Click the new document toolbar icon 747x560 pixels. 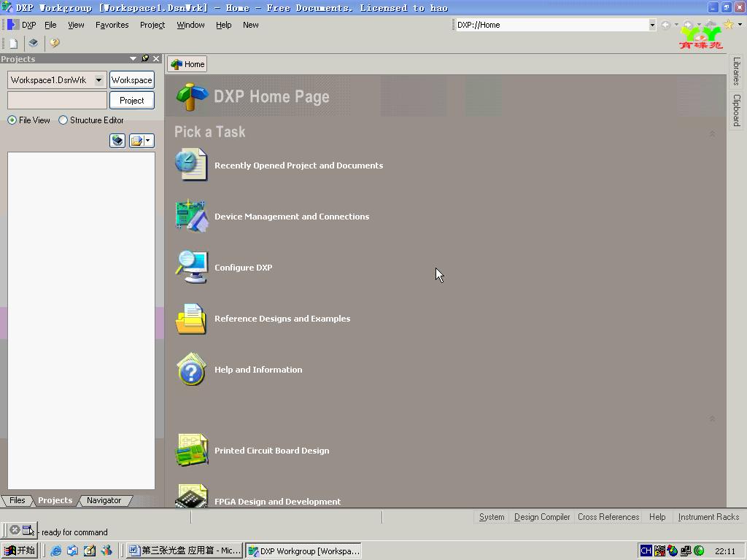pos(13,43)
